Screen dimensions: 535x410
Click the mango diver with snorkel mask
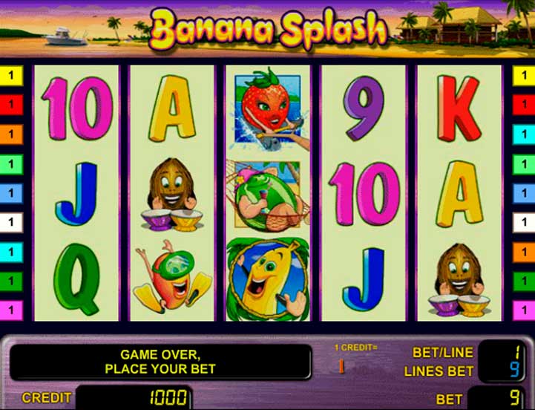coord(171,277)
